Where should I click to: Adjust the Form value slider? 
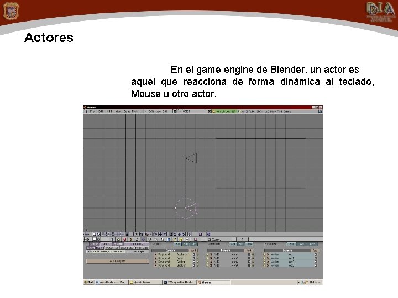(x=142, y=248)
